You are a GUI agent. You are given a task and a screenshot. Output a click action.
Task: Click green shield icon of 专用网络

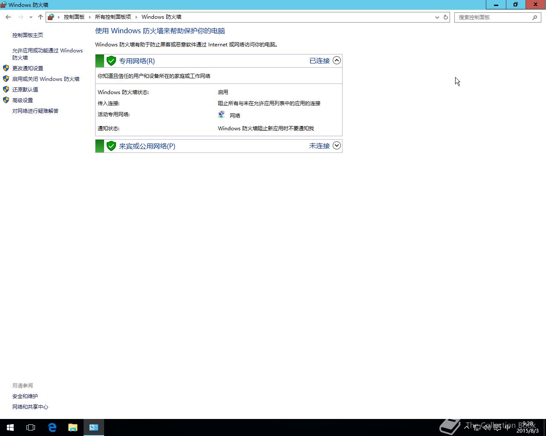click(x=111, y=61)
